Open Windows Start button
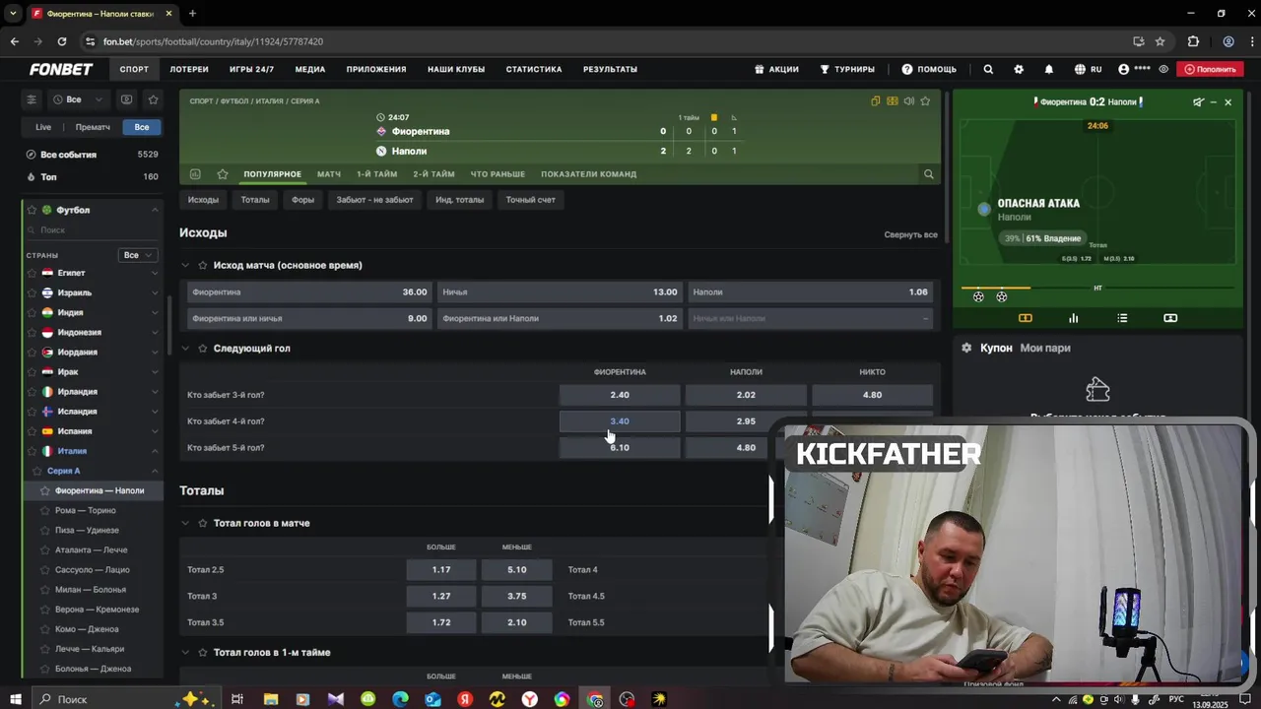This screenshot has width=1261, height=709. tap(16, 699)
